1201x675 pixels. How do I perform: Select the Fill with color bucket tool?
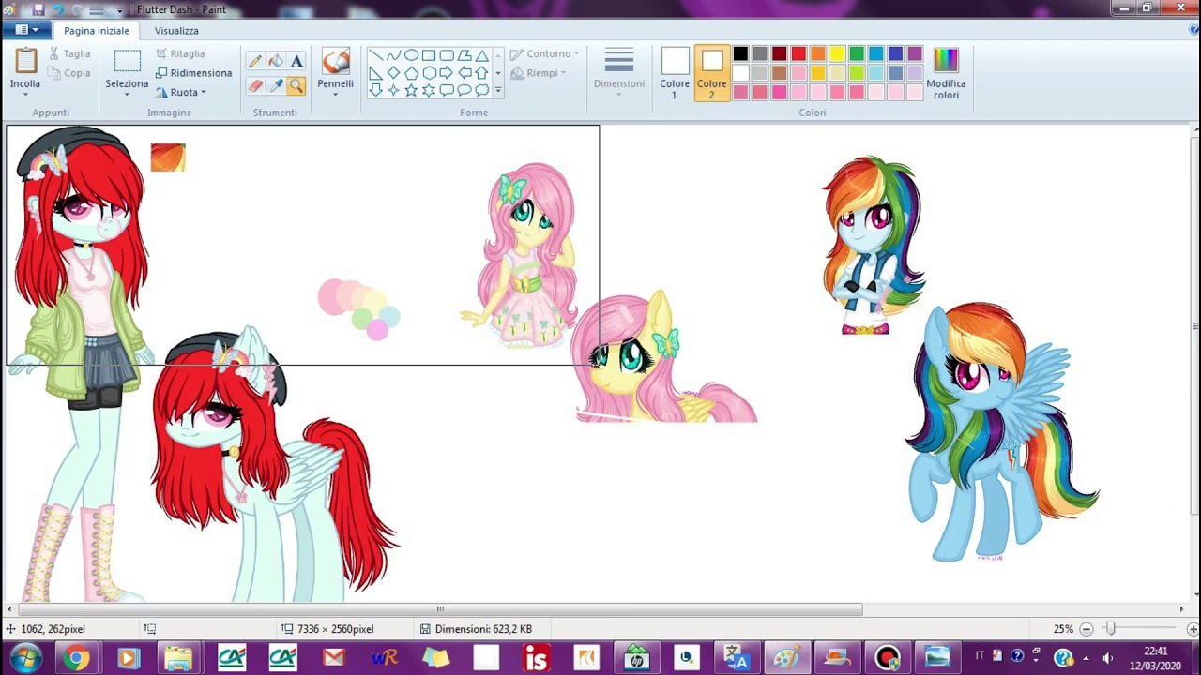276,62
